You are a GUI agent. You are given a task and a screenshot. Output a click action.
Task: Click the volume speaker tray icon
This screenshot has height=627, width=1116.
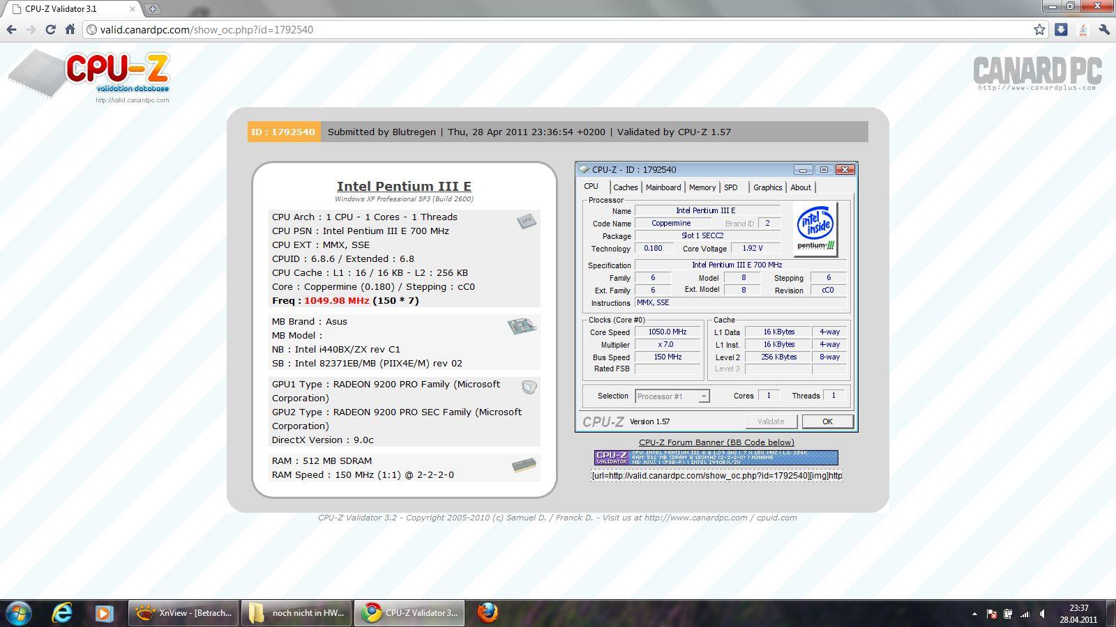click(x=1042, y=614)
